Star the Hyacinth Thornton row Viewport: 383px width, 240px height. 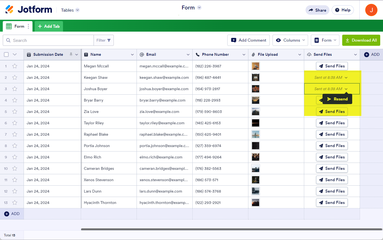pos(15,203)
